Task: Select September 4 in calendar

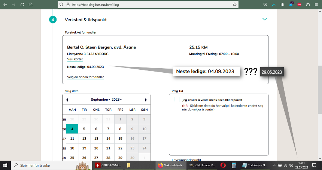Action: click(x=72, y=129)
